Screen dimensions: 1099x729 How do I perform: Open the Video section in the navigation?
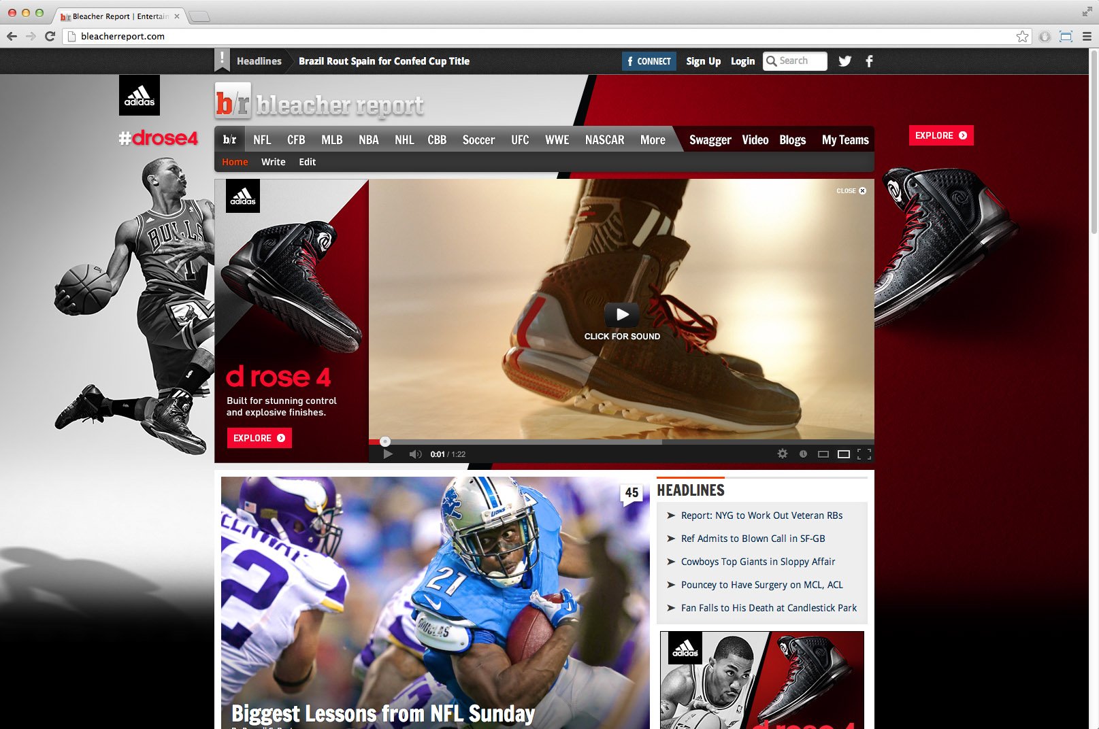coord(755,139)
